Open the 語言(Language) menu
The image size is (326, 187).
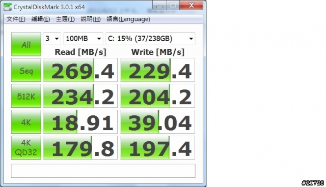point(128,19)
